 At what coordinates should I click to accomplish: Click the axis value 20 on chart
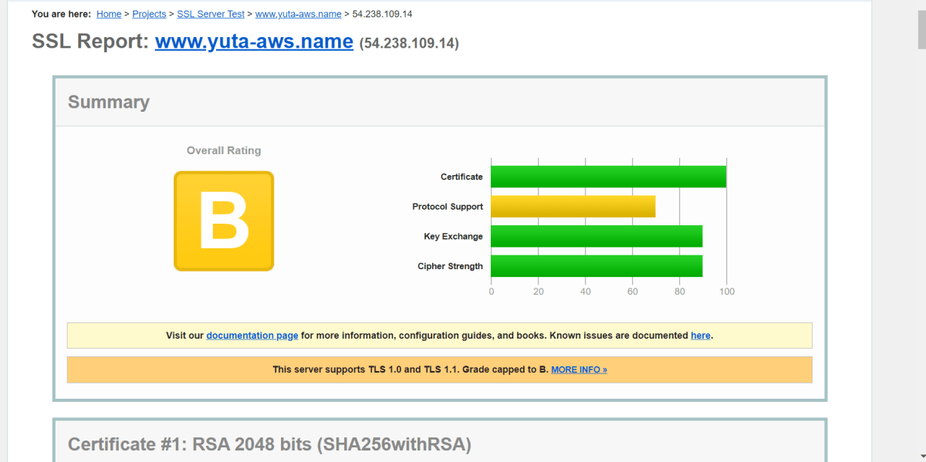[538, 292]
